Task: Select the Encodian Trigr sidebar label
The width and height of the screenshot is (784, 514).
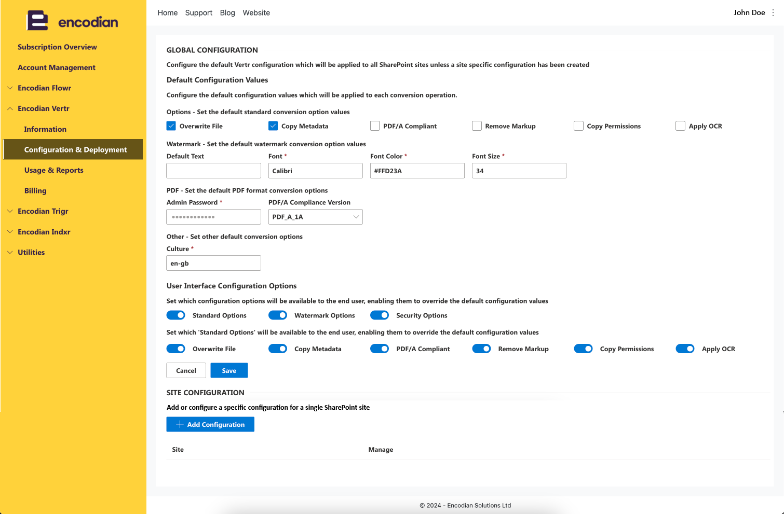Action: tap(43, 211)
